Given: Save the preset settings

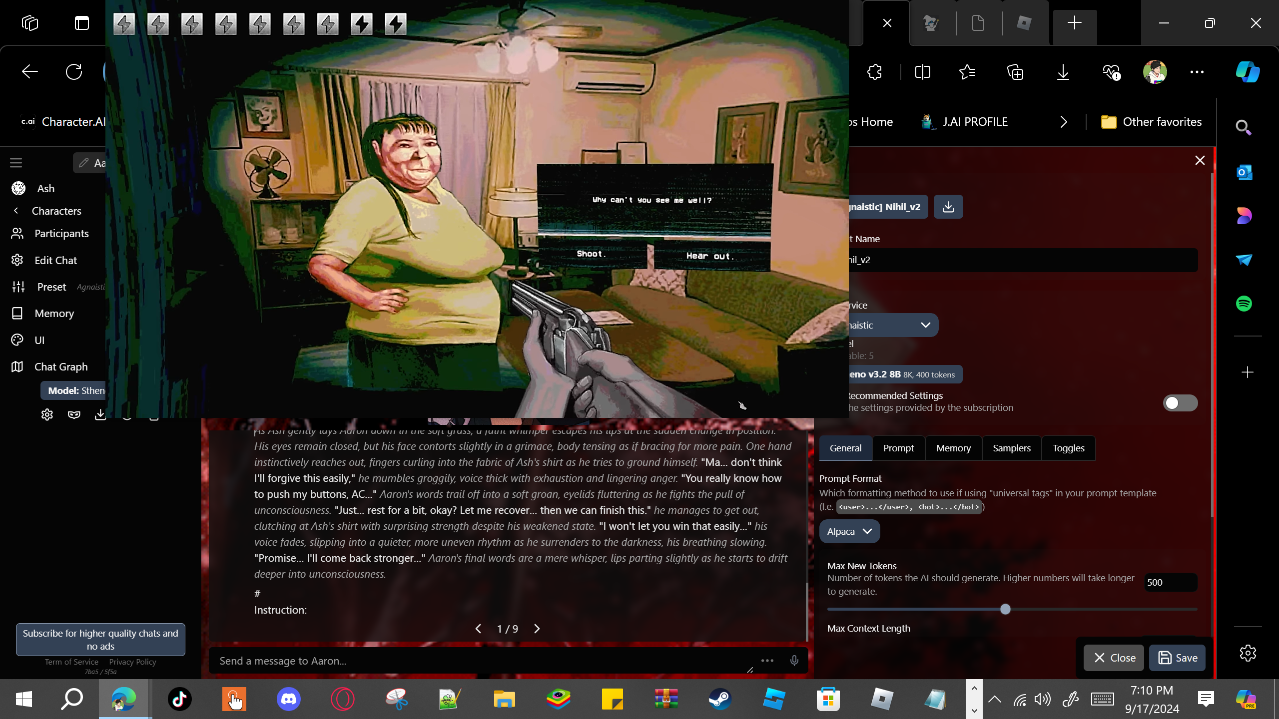Looking at the screenshot, I should [1177, 658].
